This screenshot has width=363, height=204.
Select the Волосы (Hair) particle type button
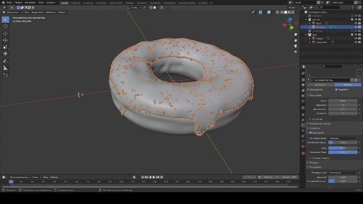click(348, 85)
